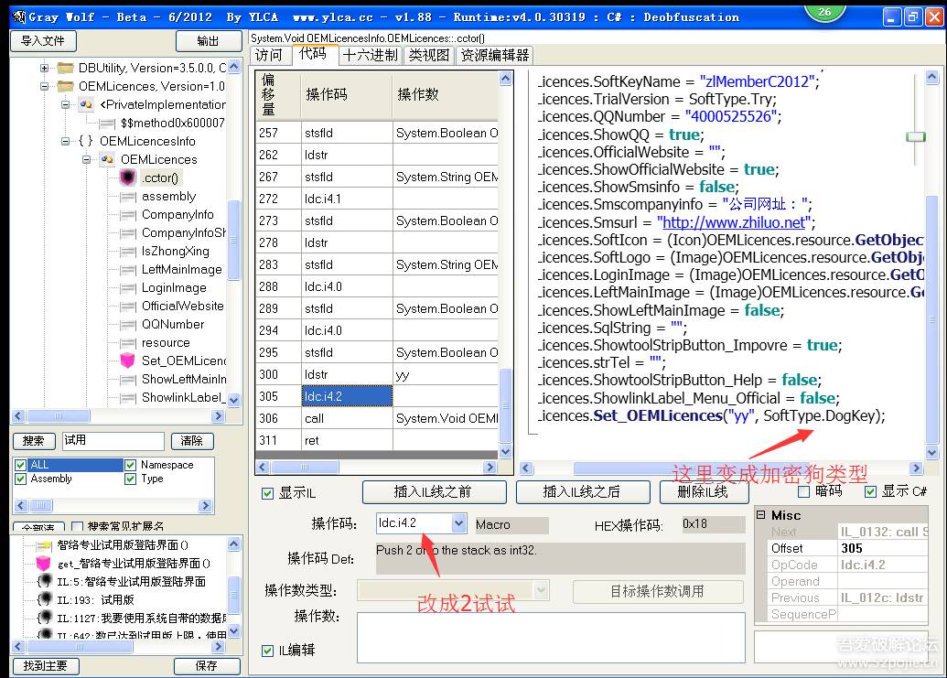Select the pink Set_OEMLicences method icon
Viewport: 947px width, 678px height.
(127, 361)
